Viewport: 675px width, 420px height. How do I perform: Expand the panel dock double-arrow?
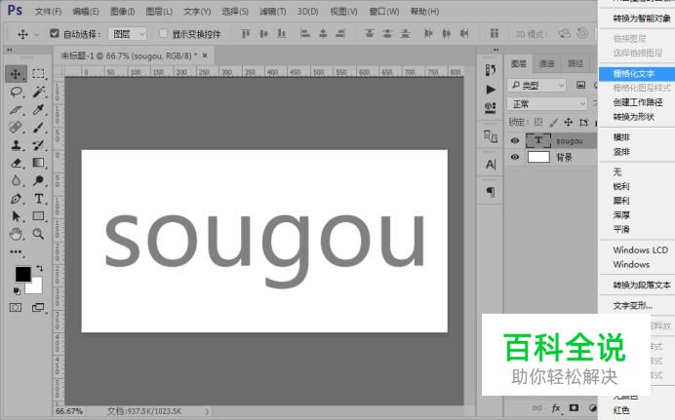(x=496, y=50)
